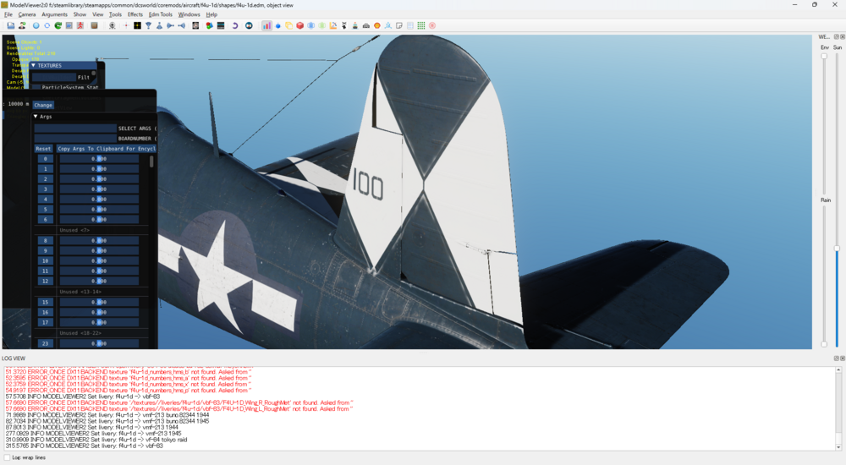Click log line 'vmf-213 buno.82344 1945'
The width and height of the screenshot is (846, 465).
click(x=175, y=421)
